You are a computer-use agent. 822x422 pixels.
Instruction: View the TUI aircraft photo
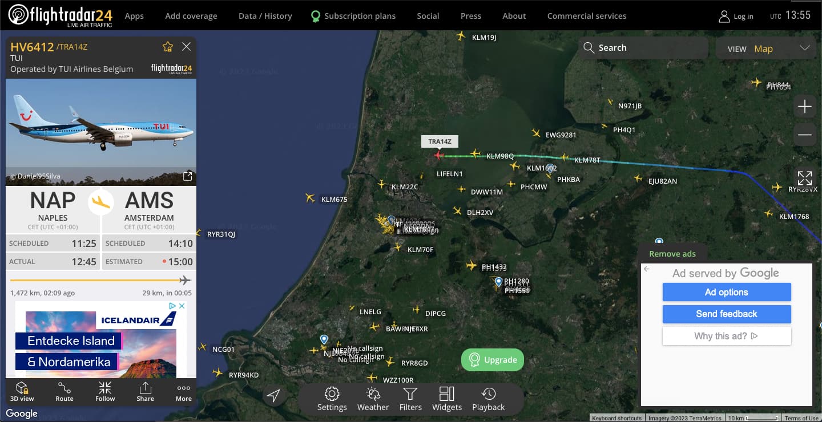(x=101, y=132)
